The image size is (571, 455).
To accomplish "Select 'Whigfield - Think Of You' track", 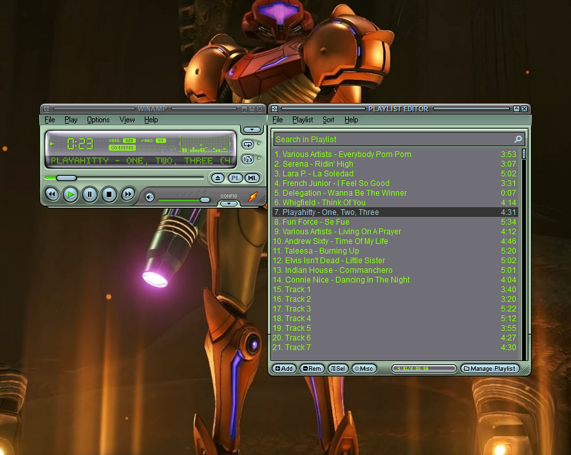I will 395,202.
